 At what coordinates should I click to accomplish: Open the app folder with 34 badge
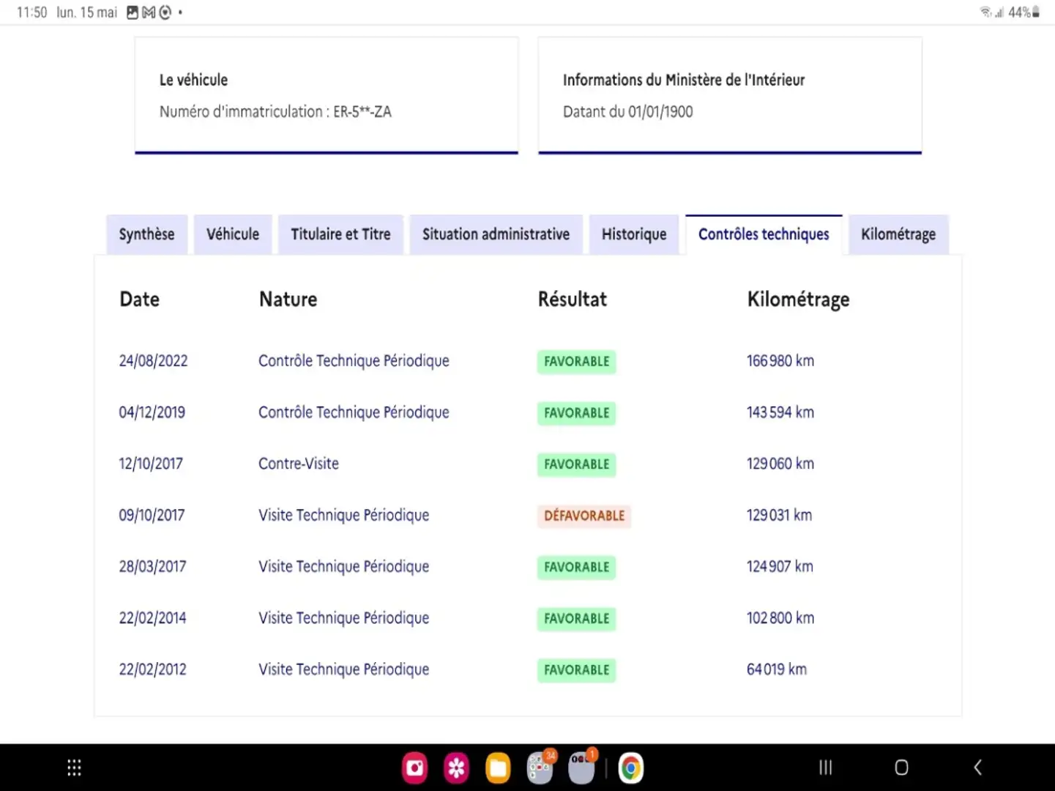540,768
